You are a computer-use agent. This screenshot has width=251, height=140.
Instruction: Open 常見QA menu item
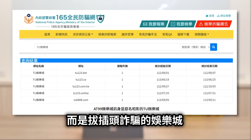point(167,35)
